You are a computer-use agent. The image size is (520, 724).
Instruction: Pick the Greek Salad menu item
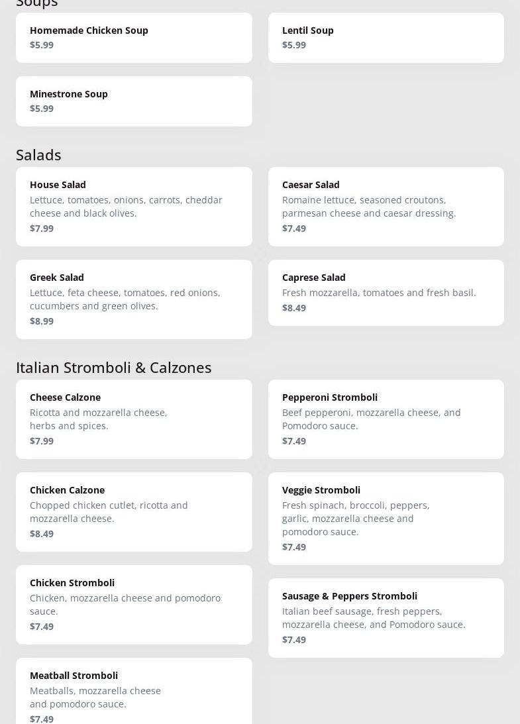[x=134, y=299]
